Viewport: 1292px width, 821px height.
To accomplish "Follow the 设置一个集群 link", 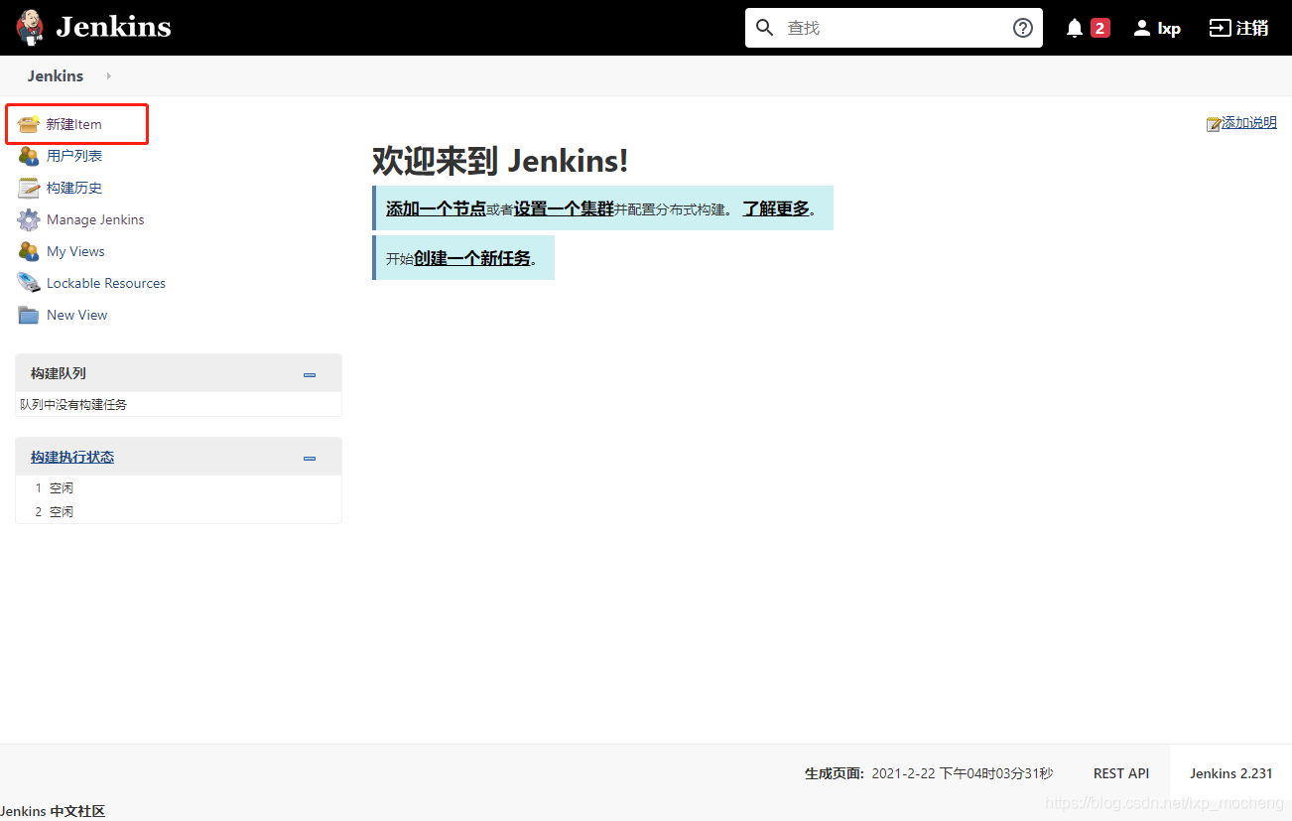I will pos(564,208).
